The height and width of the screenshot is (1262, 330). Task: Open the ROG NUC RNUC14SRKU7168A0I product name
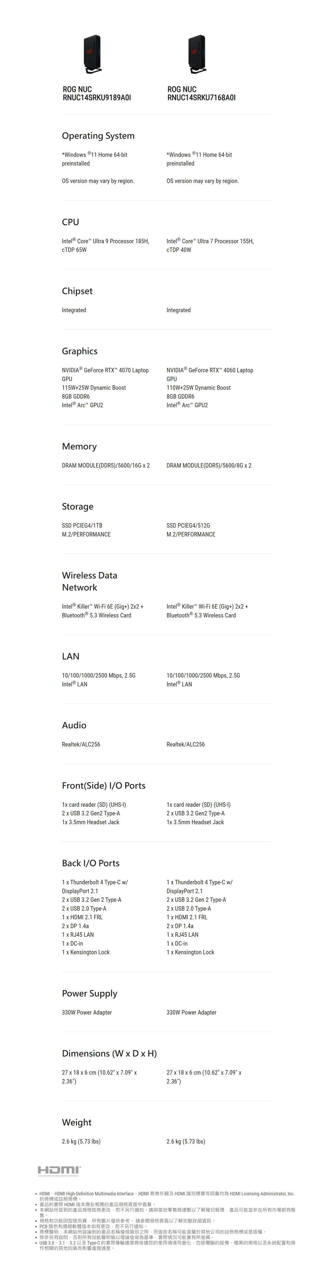pos(201,94)
